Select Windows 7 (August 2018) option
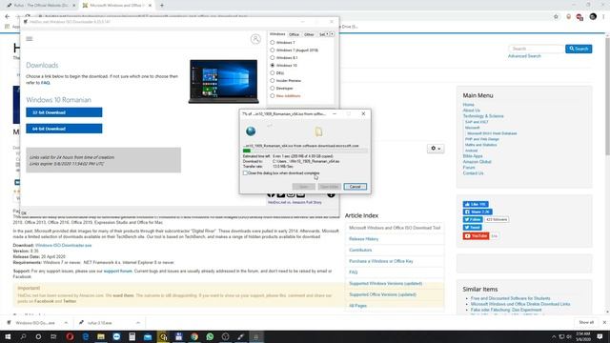This screenshot has width=610, height=343. coord(273,50)
